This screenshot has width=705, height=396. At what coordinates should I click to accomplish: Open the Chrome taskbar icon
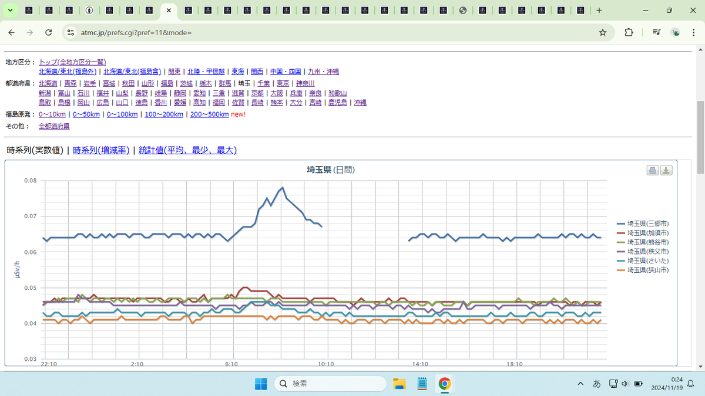445,384
